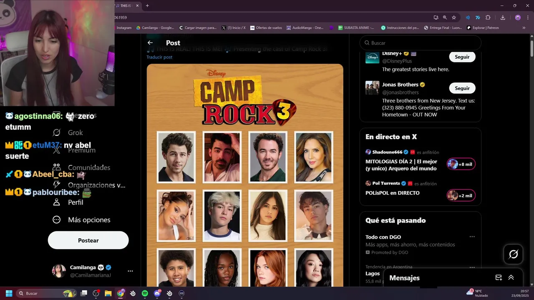Click Traducir post link
The height and width of the screenshot is (300, 534).
click(159, 57)
